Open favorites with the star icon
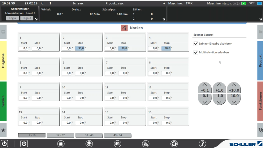263x148 pixels. (x=3, y=130)
